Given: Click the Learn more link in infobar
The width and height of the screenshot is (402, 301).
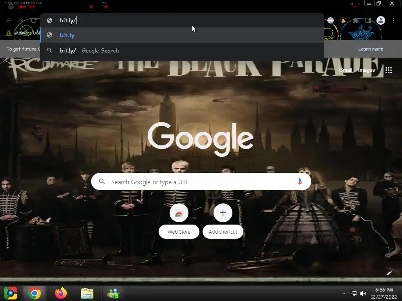Looking at the screenshot, I should click(x=371, y=49).
